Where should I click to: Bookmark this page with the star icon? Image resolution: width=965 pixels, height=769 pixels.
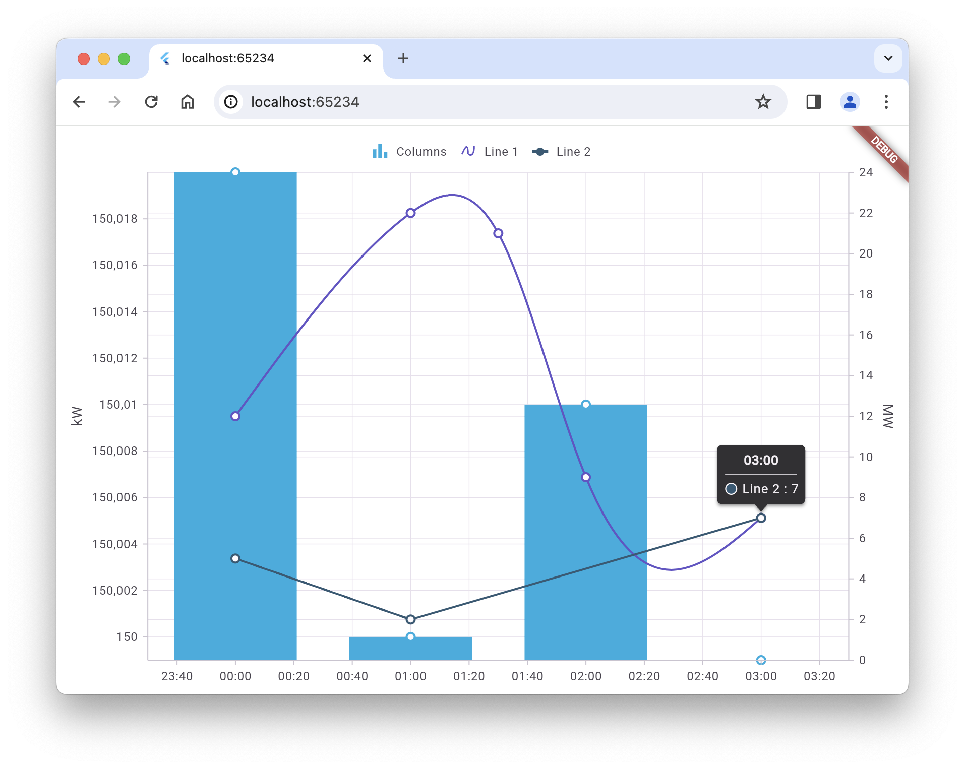763,102
